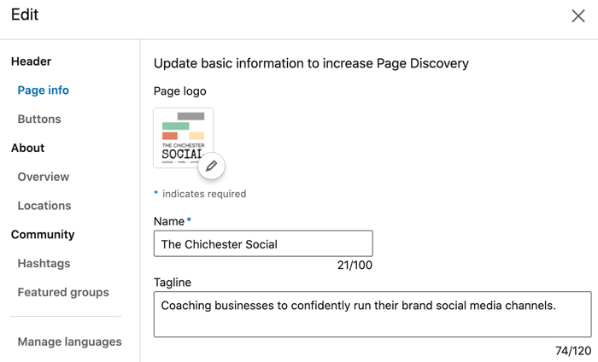The width and height of the screenshot is (598, 362).
Task: Open the Locations section
Action: 44,206
